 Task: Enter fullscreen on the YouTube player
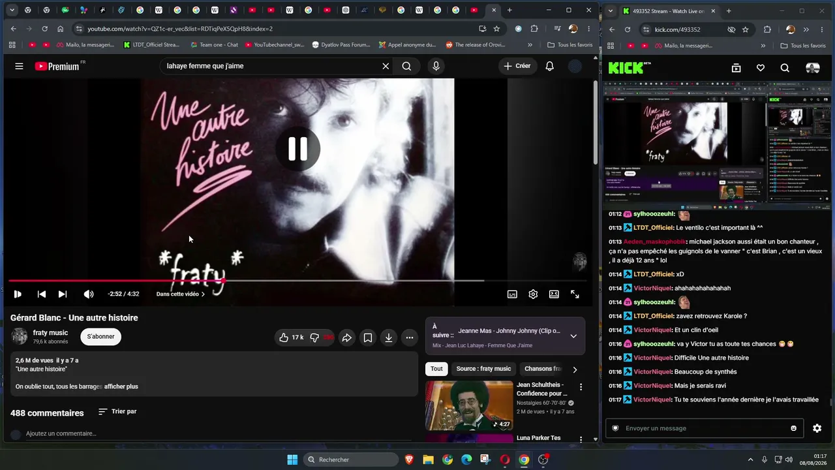[575, 294]
